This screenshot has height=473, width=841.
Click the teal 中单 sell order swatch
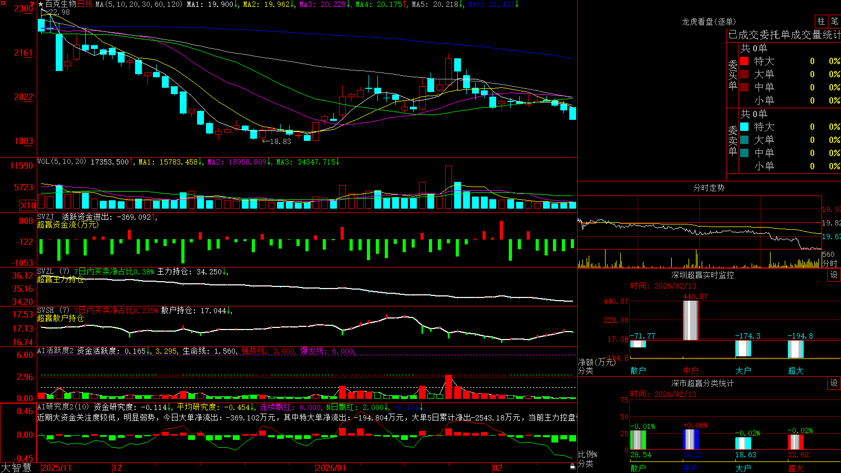click(744, 153)
